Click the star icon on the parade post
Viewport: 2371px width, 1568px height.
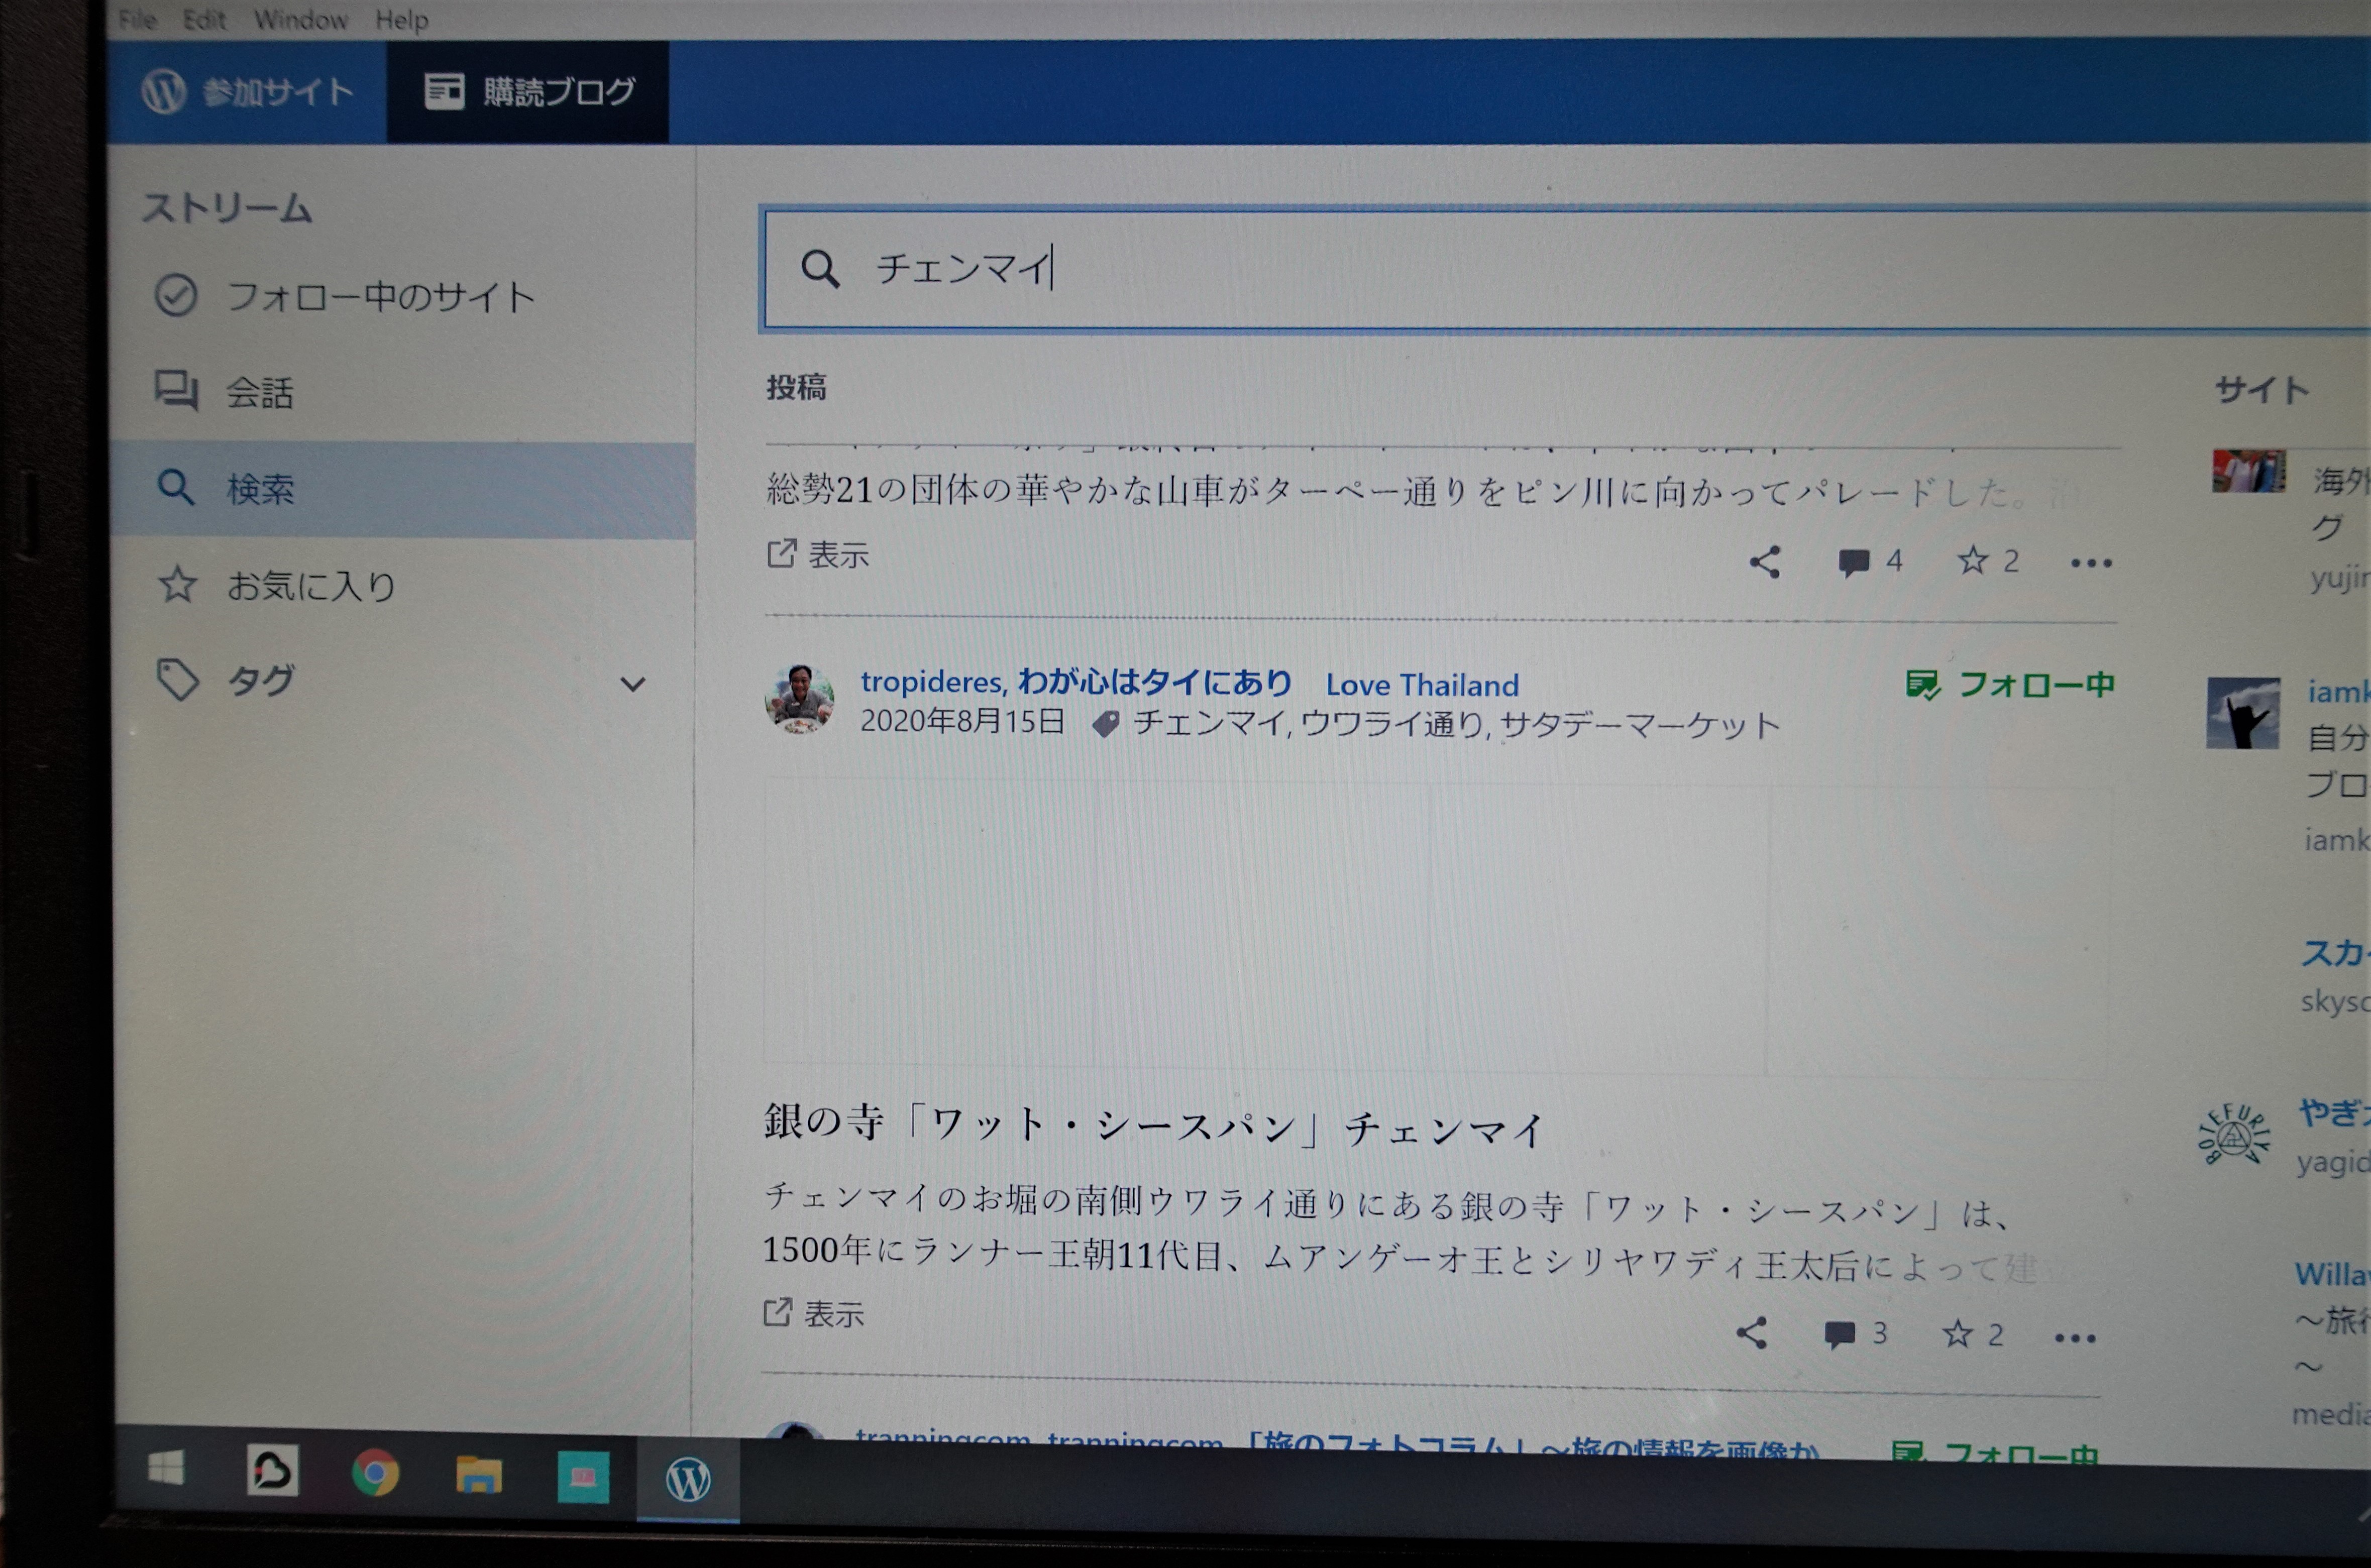[1972, 561]
